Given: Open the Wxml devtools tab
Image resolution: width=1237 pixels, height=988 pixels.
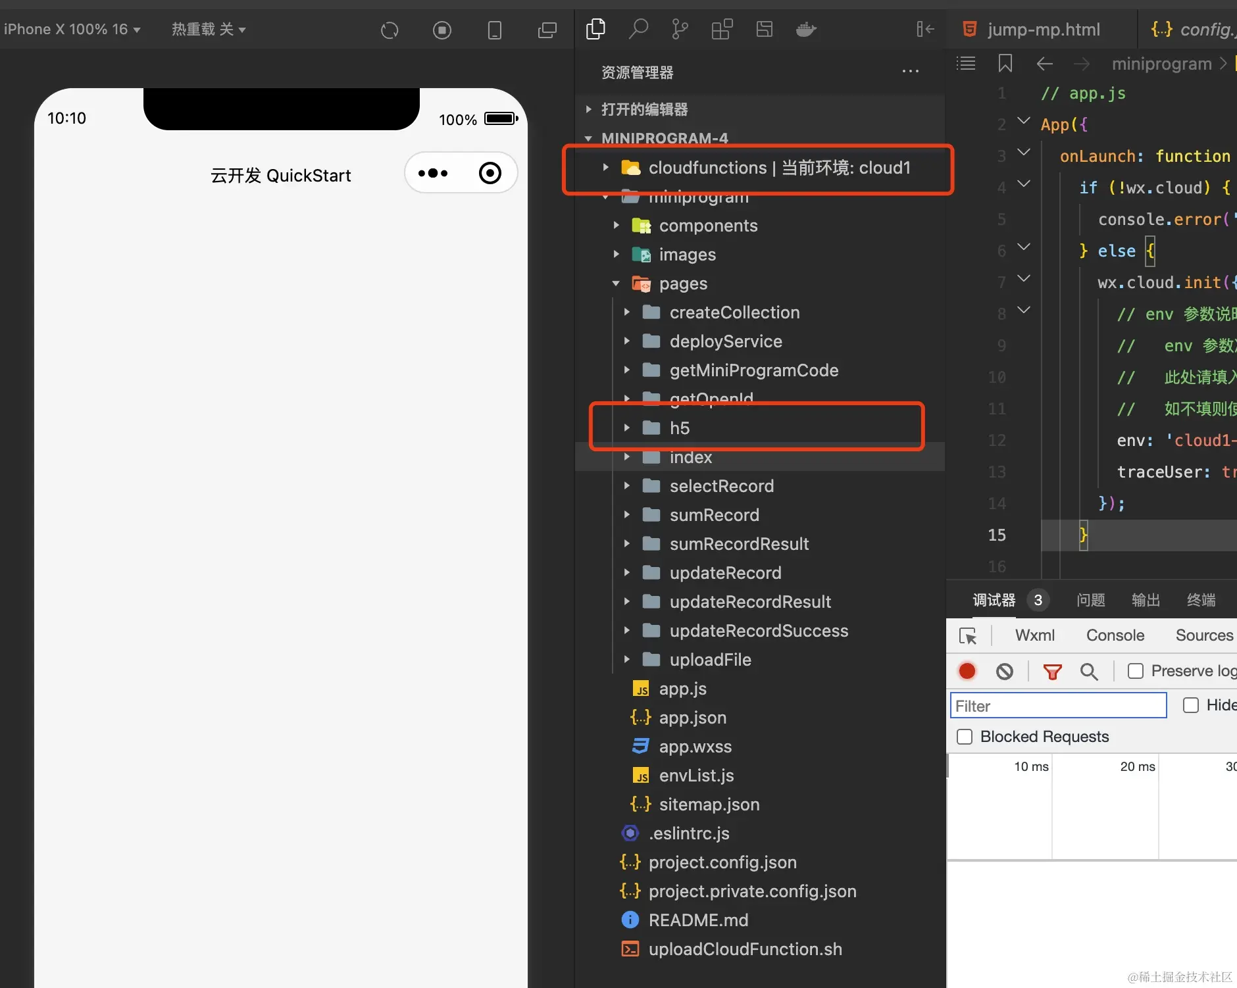Looking at the screenshot, I should point(1035,635).
